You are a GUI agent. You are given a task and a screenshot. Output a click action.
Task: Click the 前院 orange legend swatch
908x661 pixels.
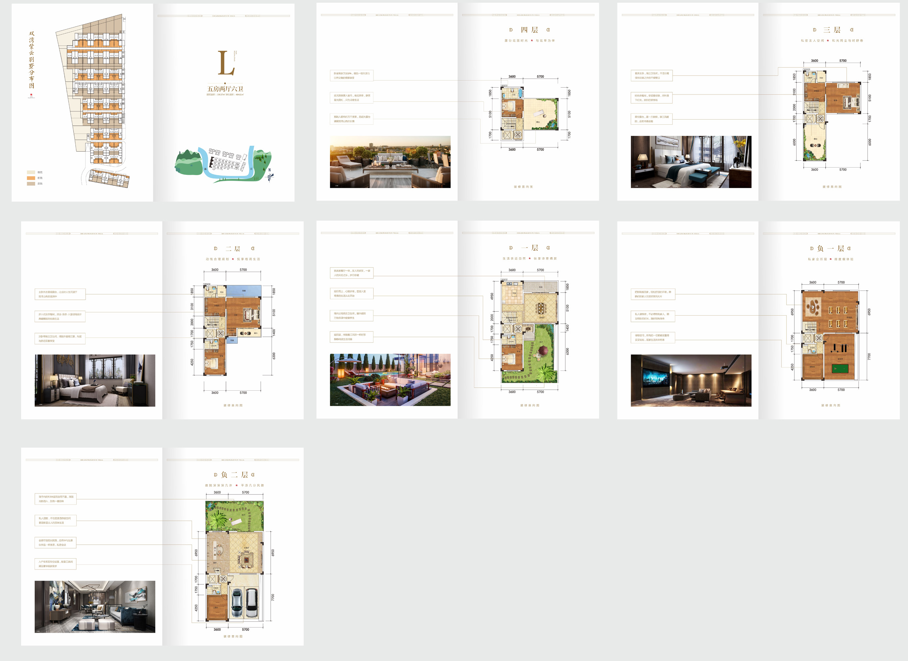pyautogui.click(x=31, y=178)
